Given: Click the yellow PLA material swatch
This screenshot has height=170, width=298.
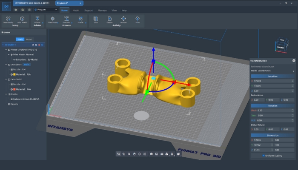Looking at the screenshot, I should tap(14, 74).
